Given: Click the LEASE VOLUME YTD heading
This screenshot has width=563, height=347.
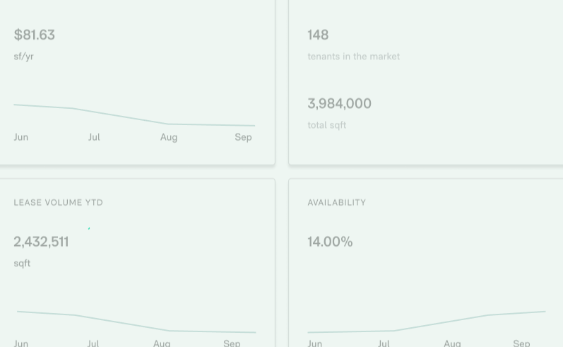Looking at the screenshot, I should (x=58, y=203).
